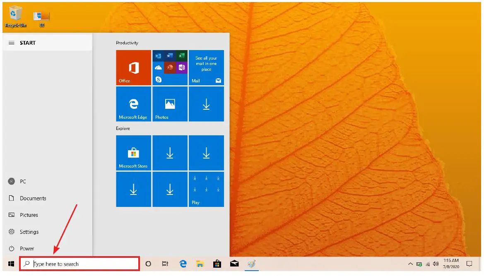The image size is (484, 276).
Task: Click the hamburger menu beside START
Action: point(12,43)
